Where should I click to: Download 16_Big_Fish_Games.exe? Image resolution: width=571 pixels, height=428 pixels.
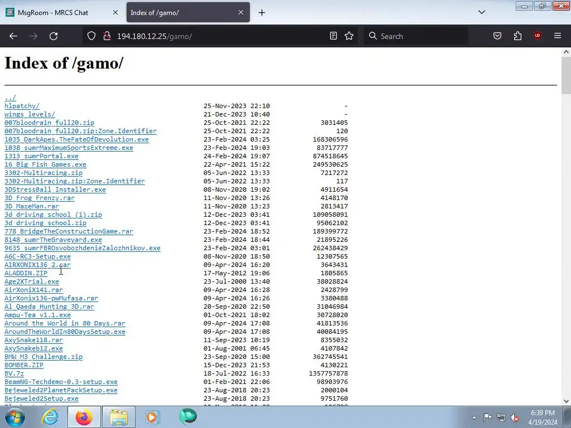coord(45,164)
